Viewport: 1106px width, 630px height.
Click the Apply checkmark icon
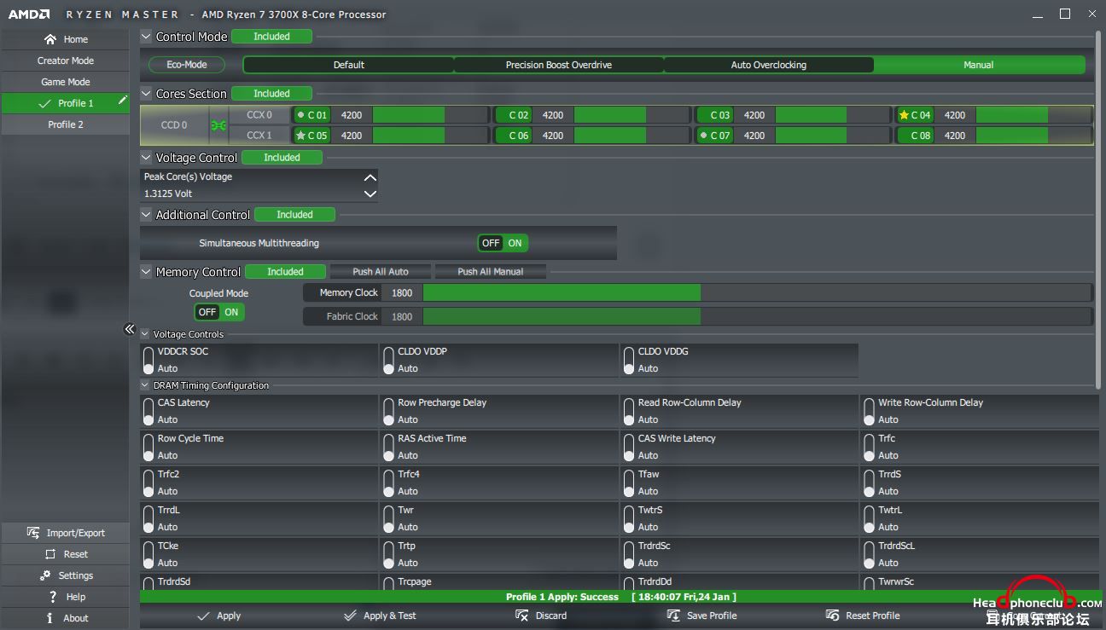(203, 616)
